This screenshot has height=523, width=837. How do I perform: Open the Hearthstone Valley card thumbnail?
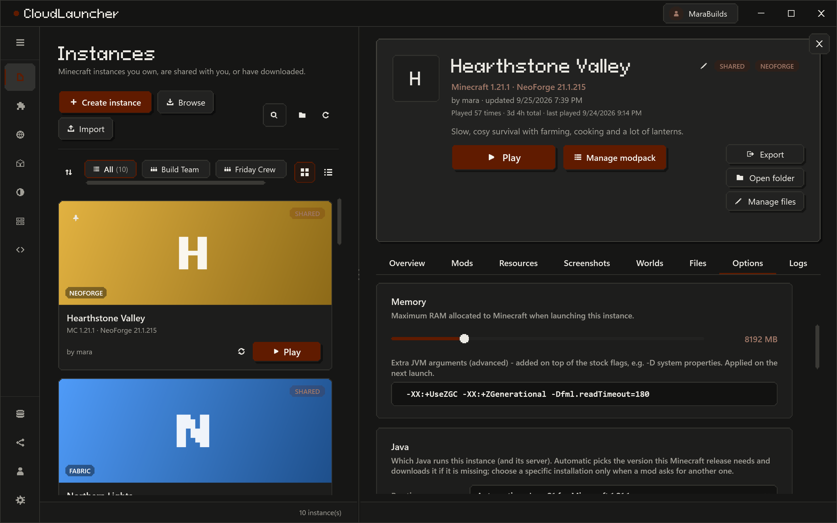(x=195, y=253)
